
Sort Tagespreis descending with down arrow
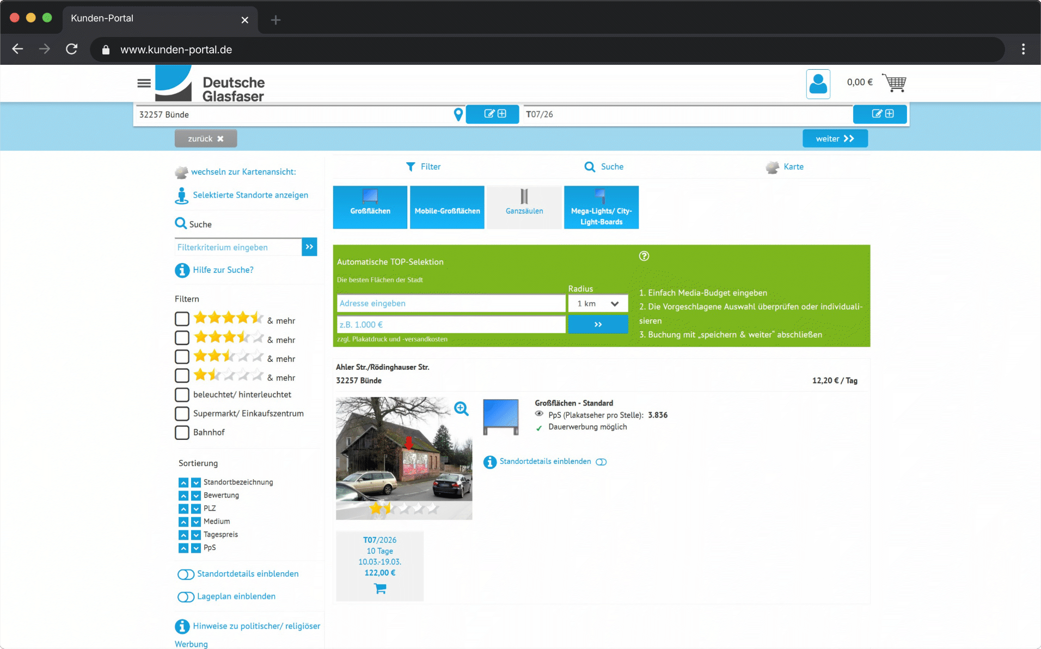coord(196,535)
